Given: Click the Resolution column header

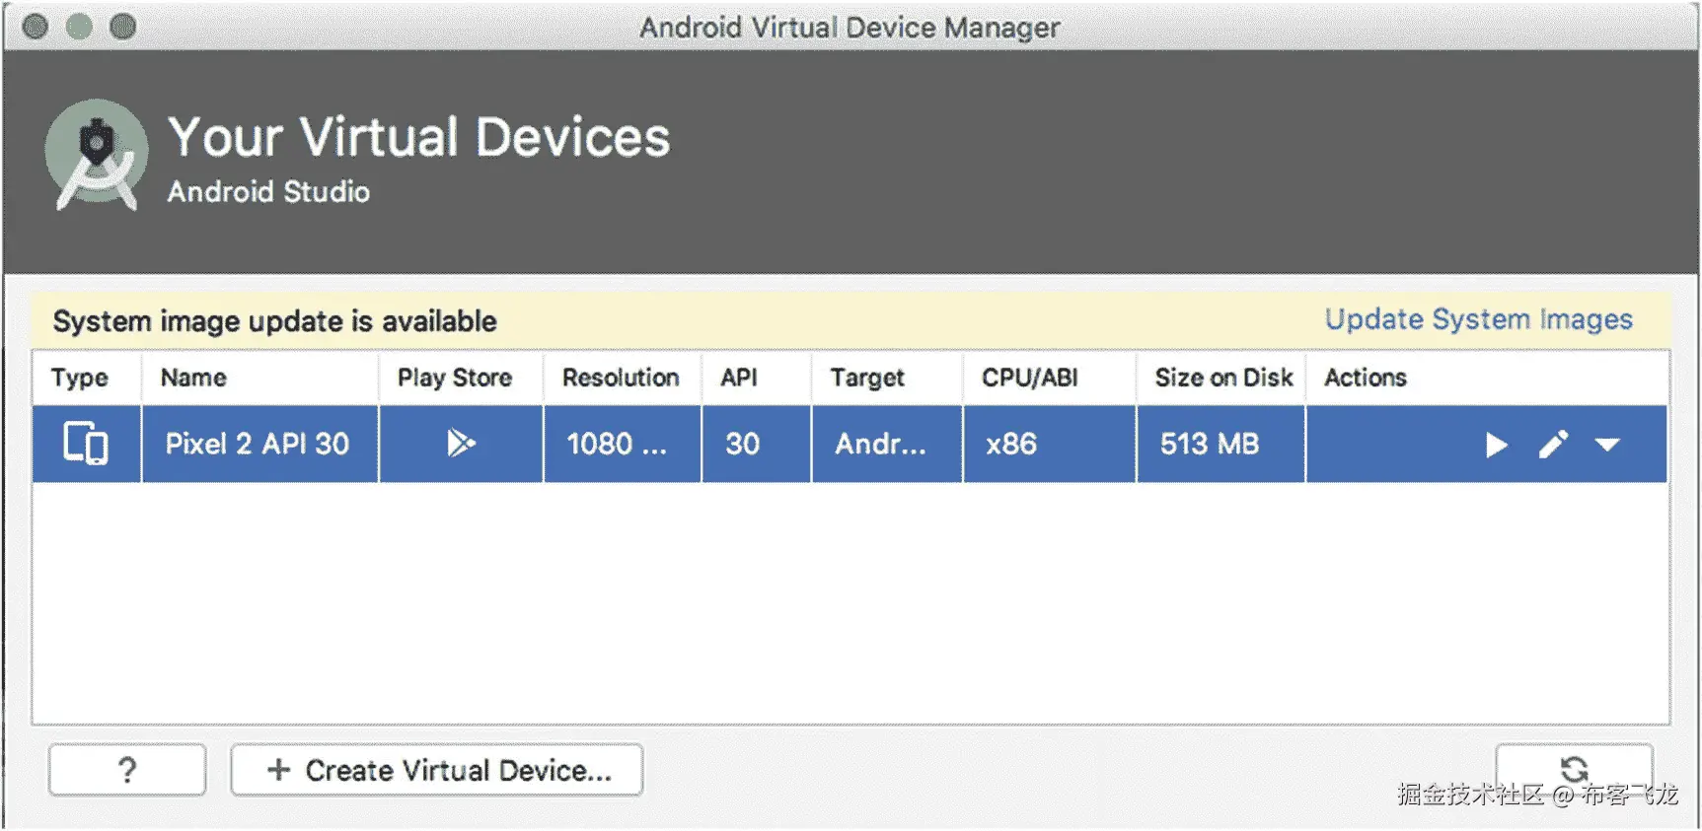Looking at the screenshot, I should pyautogui.click(x=621, y=378).
